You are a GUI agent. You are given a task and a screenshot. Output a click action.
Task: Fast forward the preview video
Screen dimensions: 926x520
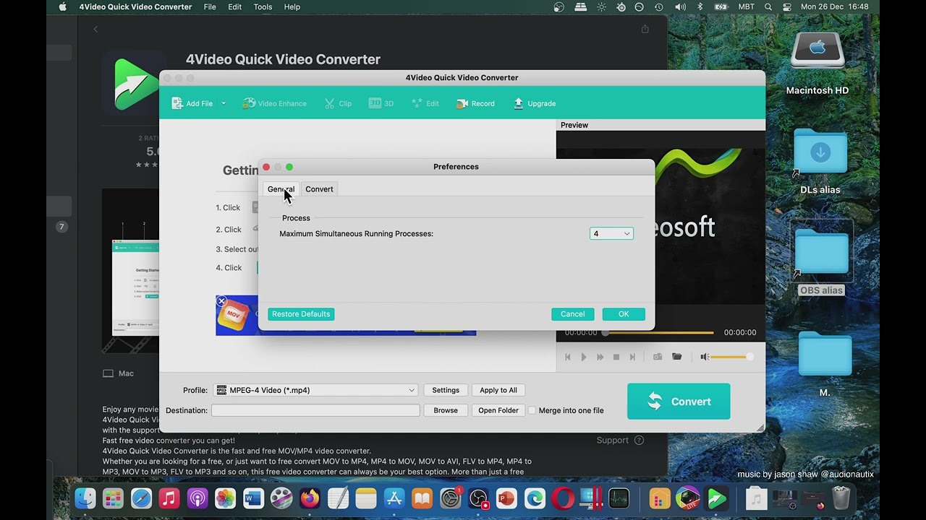[x=600, y=357]
